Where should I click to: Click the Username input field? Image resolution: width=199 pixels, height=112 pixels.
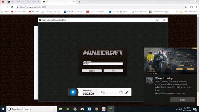pyautogui.click(x=103, y=64)
